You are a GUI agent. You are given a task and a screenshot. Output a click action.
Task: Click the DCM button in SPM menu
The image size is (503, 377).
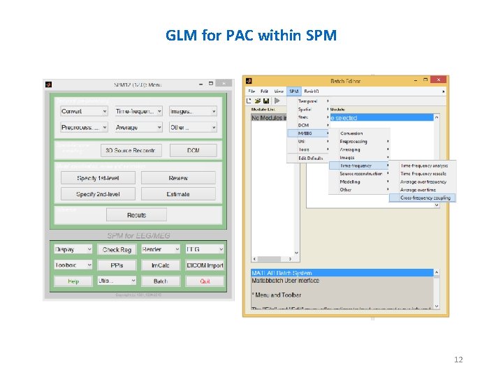193,150
